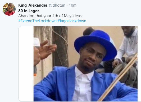Click the King_Alexander display name
This screenshot has height=102, width=141.
pos(33,5)
